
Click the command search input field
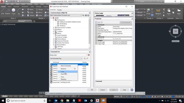coord(68,55)
